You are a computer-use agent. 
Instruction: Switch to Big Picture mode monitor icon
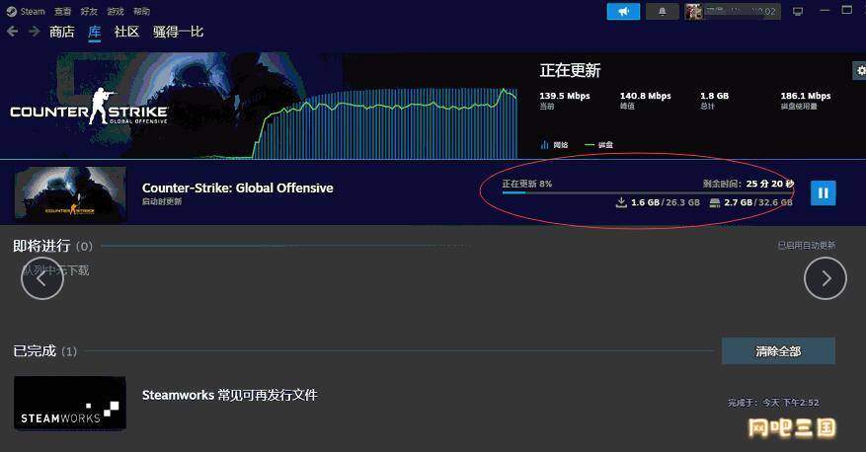798,11
